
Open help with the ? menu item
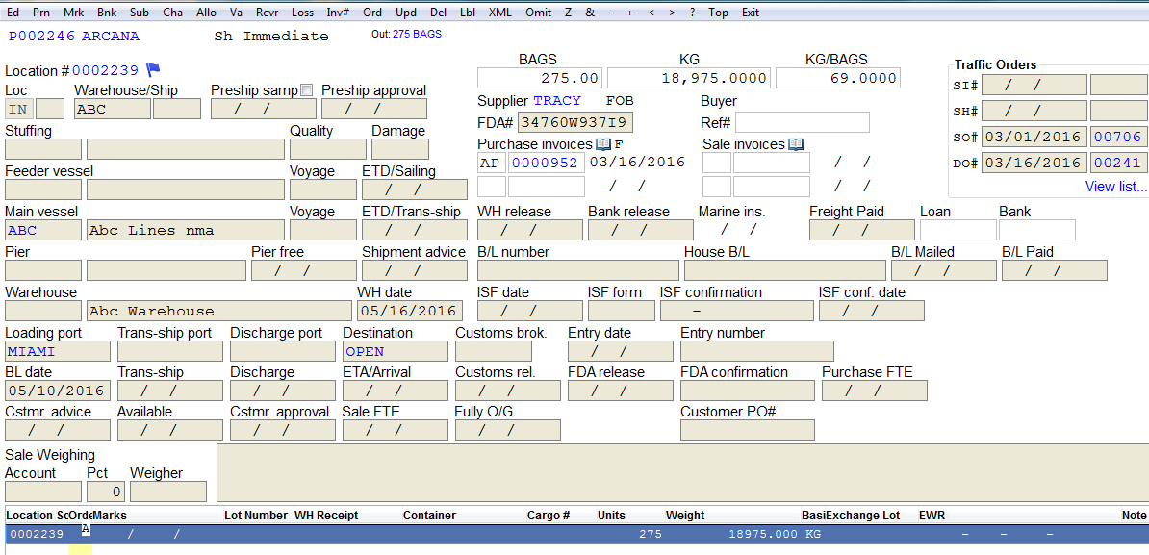pyautogui.click(x=693, y=13)
